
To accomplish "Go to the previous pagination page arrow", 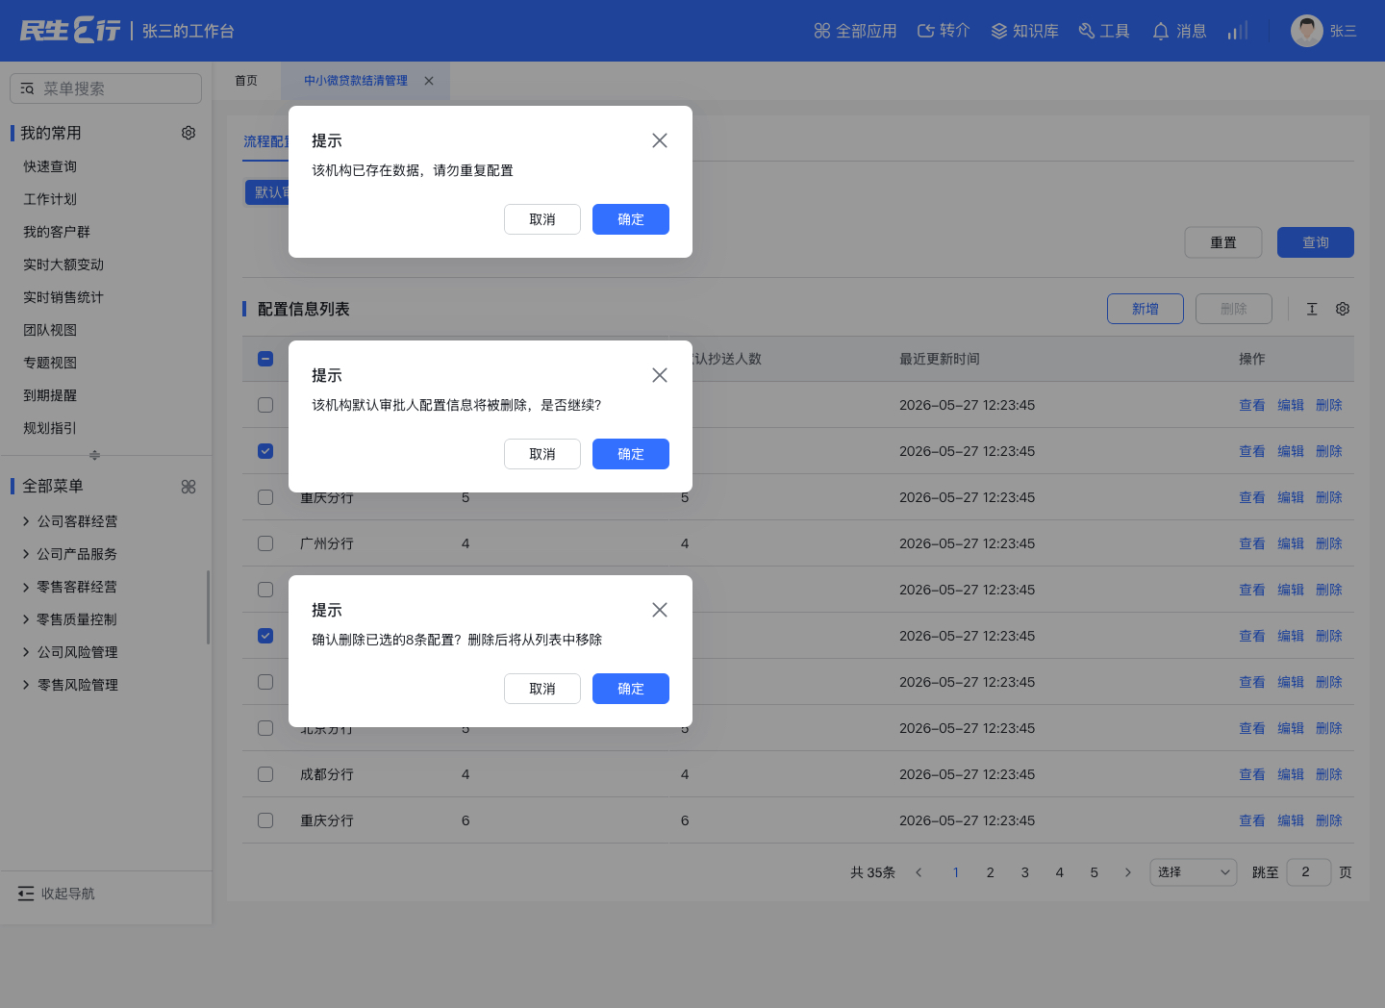I will point(919,872).
